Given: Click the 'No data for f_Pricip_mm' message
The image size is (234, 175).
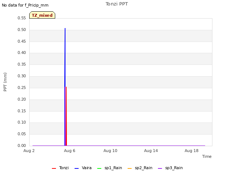Looking at the screenshot, I should coord(25,5).
